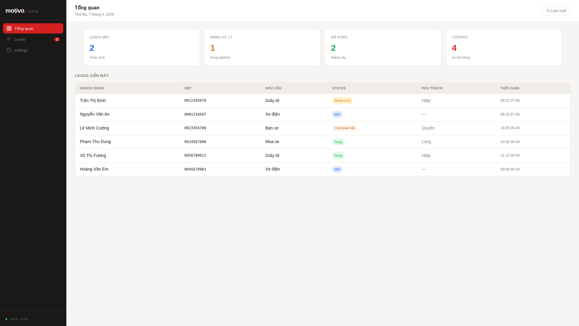Click phone number 0923456789
Viewport: 579px width, 326px height.
point(195,128)
